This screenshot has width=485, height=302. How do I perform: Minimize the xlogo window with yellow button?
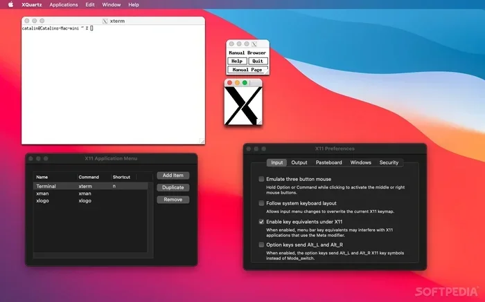(237, 83)
